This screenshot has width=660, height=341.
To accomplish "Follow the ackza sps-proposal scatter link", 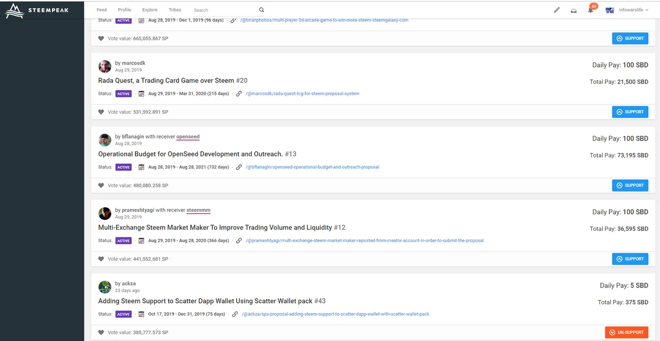I will click(x=335, y=314).
